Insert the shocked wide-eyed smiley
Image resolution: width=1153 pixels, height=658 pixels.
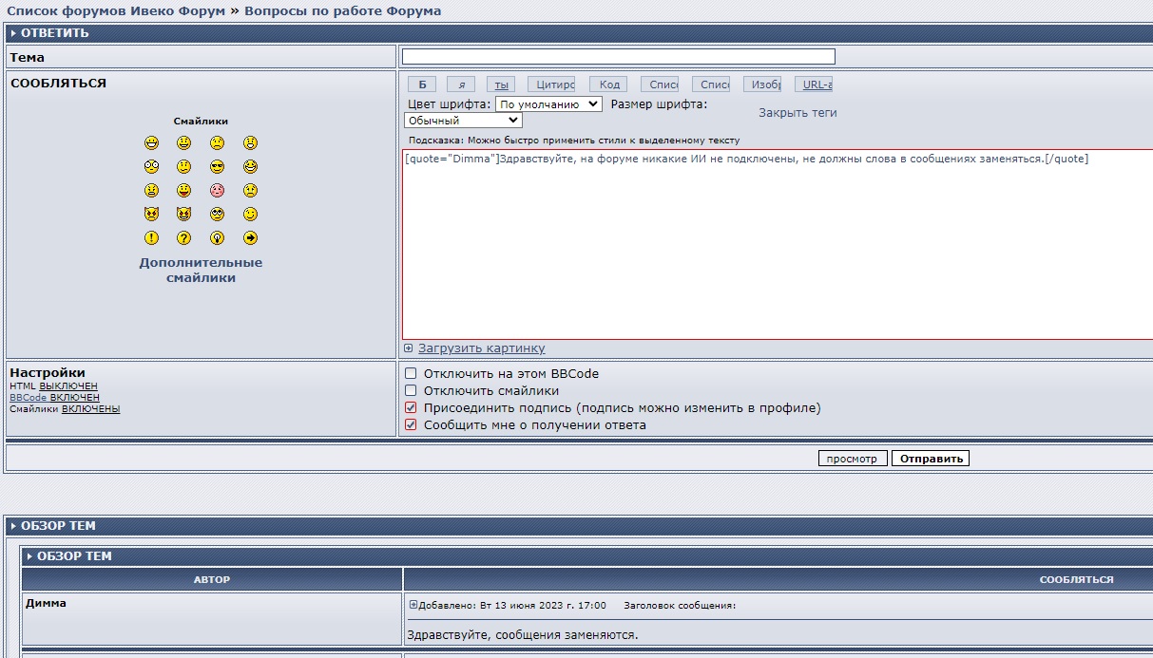(151, 167)
